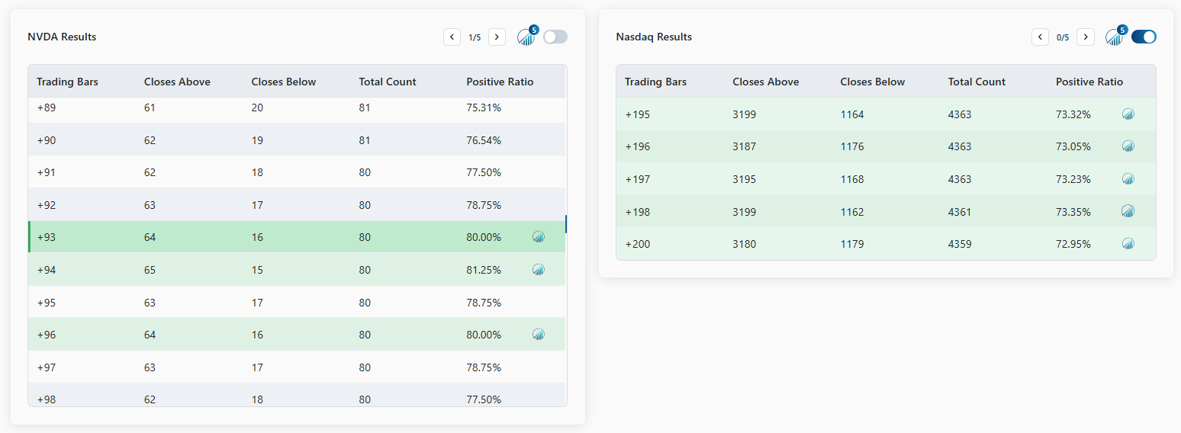Open chart icon in NVDA +96 row

(539, 334)
